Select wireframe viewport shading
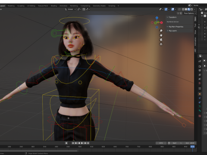This screenshot has height=155, width=207. pos(183,9)
